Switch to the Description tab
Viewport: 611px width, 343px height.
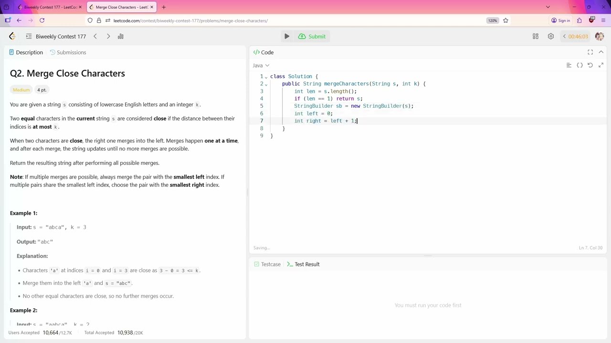coord(26,52)
